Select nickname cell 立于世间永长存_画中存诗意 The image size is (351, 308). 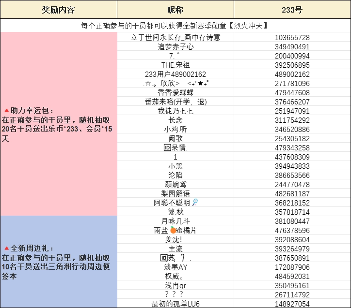coord(175,38)
